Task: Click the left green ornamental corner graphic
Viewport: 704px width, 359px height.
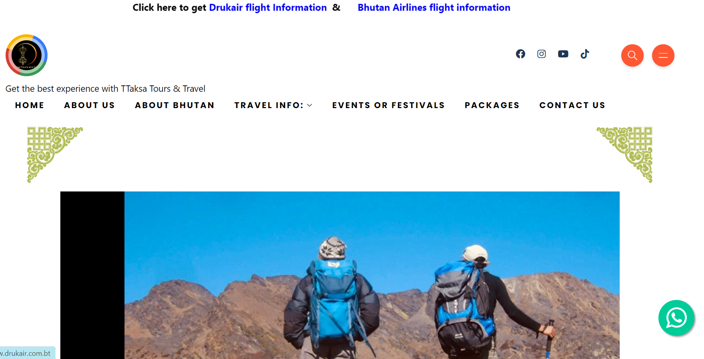Action: (x=55, y=155)
